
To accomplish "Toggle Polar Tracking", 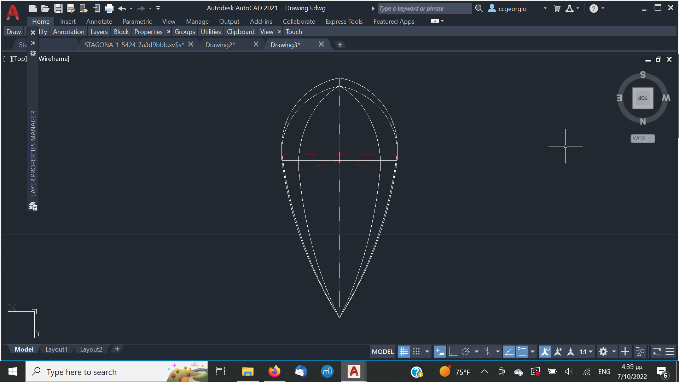I will [466, 352].
